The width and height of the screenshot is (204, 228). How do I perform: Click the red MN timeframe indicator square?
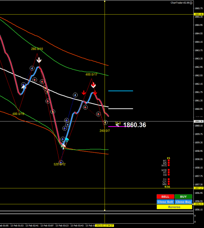(169, 184)
